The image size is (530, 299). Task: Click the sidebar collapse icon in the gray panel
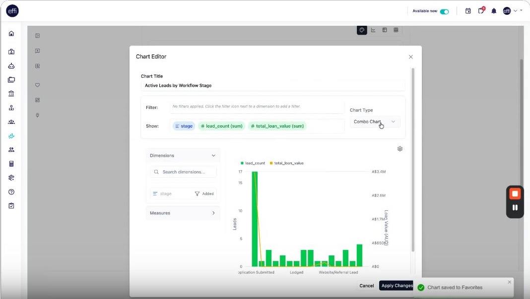point(38,36)
